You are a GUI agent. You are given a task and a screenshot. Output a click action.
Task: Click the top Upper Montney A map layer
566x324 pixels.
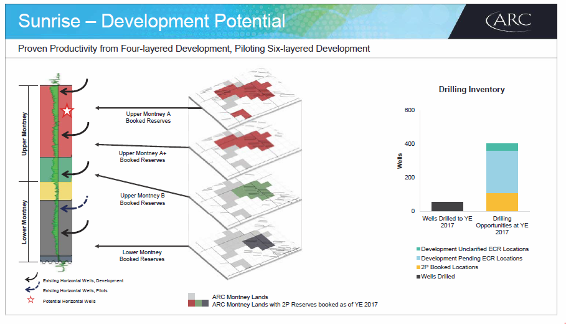point(245,98)
